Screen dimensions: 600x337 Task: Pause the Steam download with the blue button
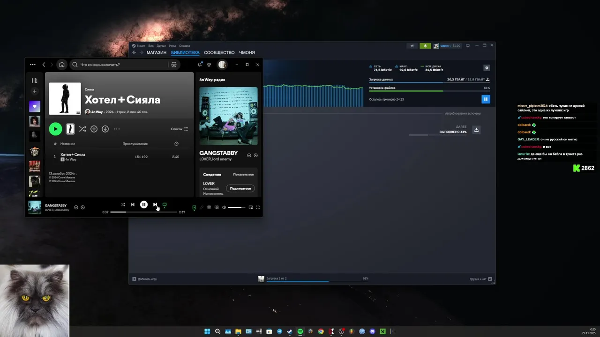486,99
